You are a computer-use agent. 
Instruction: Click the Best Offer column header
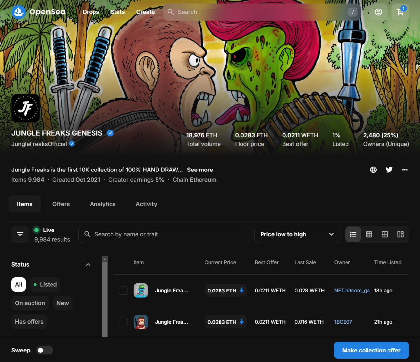click(266, 262)
